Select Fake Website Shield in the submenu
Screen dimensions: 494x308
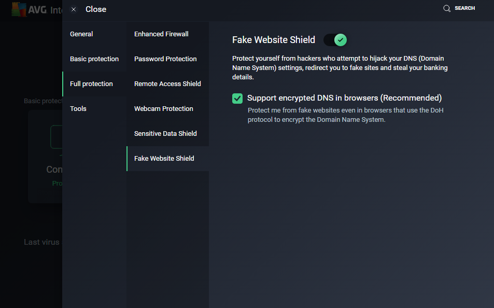[x=164, y=159]
